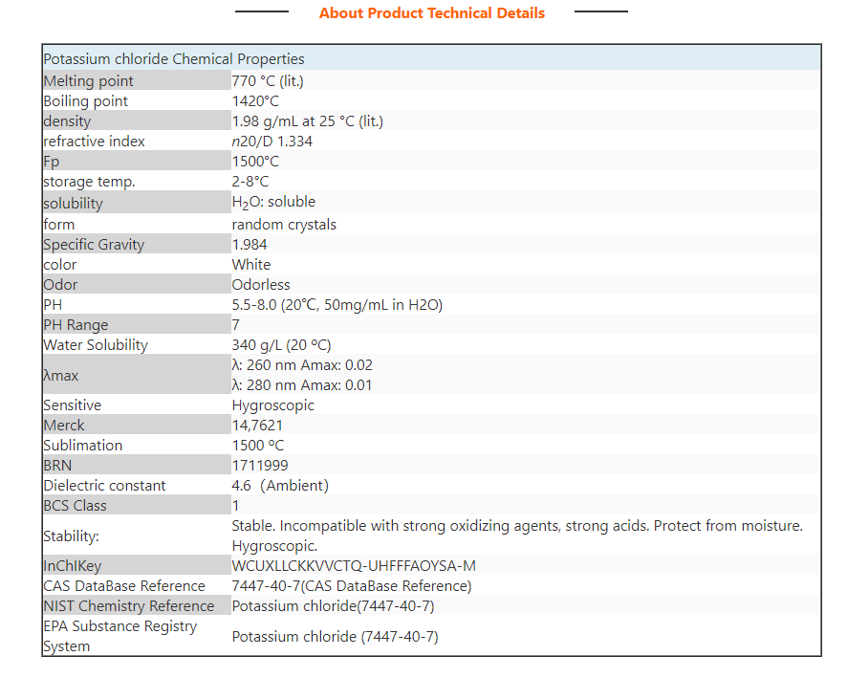Click the storage temp. value 2-8°C
This screenshot has height=678, width=847.
tap(250, 182)
